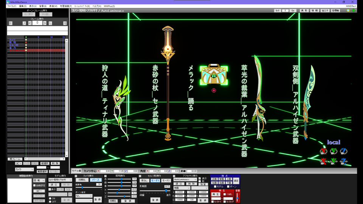Jump to the first frame button

pos(11,23)
